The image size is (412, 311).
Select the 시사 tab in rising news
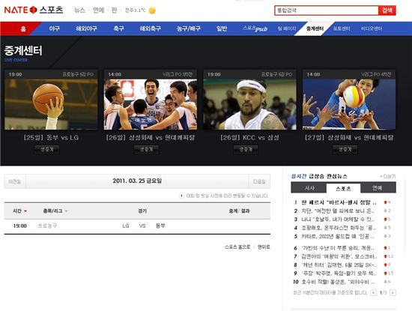309,188
